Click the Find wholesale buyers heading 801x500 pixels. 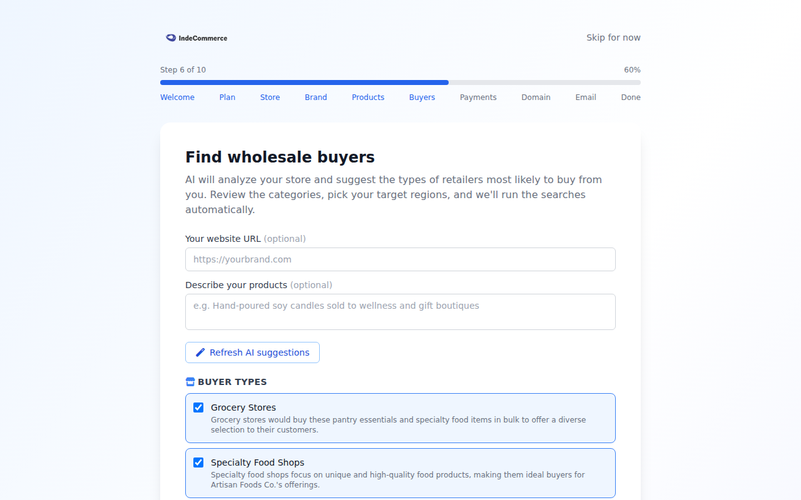click(280, 157)
